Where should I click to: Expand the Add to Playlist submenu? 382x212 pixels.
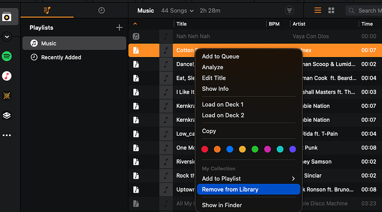pos(249,179)
